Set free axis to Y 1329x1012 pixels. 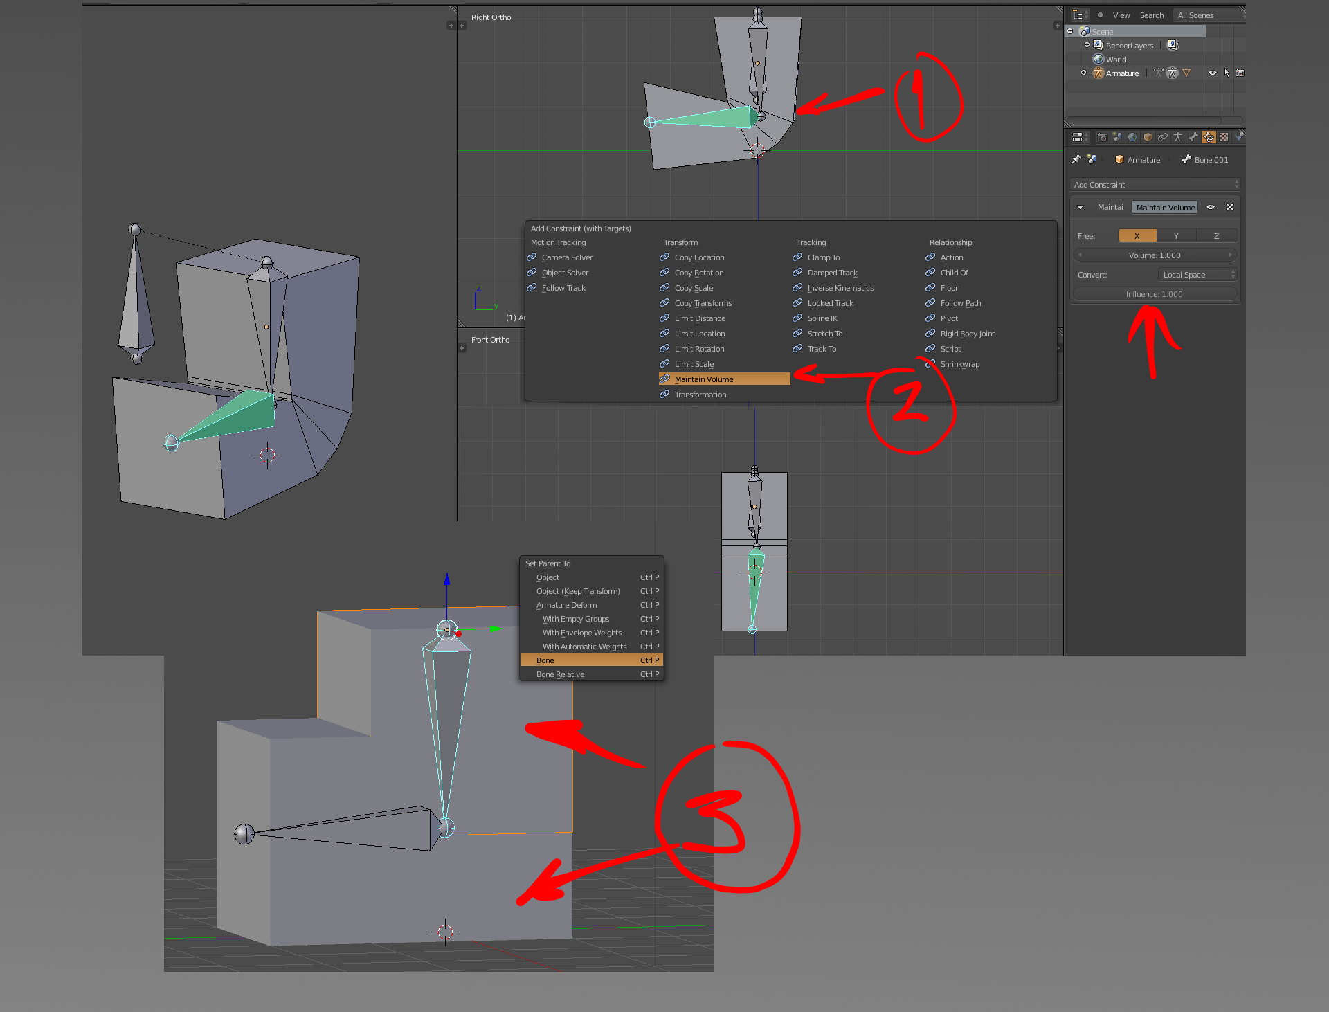click(1176, 236)
